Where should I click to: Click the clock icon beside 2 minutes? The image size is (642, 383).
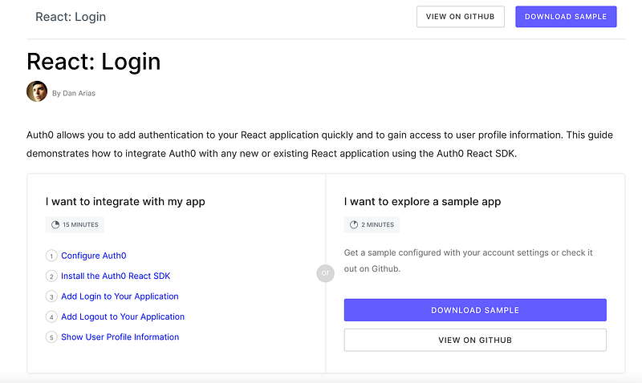coord(354,225)
